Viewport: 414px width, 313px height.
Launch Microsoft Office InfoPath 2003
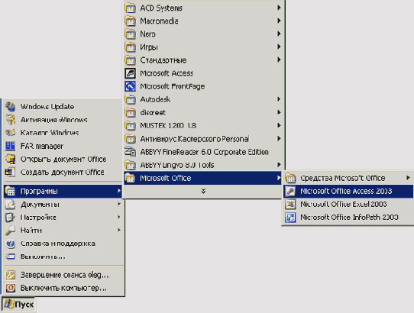348,218
